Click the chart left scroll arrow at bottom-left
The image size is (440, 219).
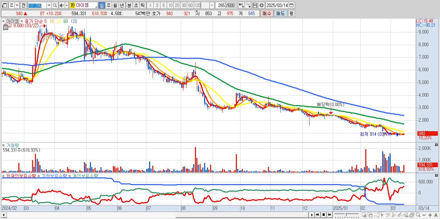coord(4,215)
